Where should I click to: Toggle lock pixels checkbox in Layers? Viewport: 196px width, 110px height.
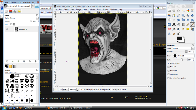click(x=11, y=24)
